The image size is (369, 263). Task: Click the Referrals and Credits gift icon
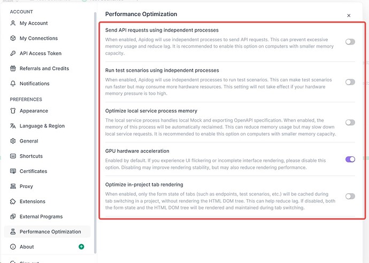click(13, 69)
